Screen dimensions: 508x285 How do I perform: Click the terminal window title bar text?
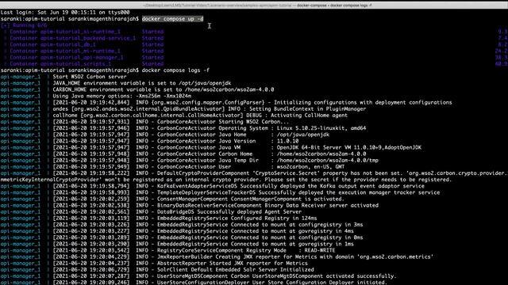click(x=258, y=5)
